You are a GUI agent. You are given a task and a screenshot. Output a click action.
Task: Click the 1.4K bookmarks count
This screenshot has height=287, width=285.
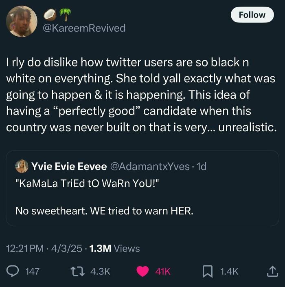point(229,271)
